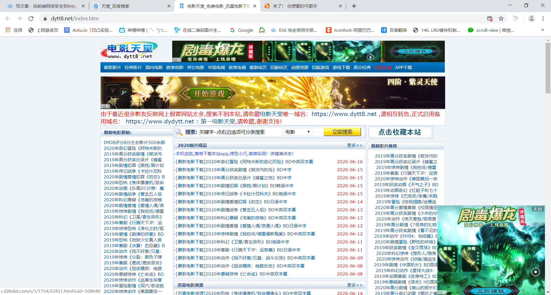This screenshot has width=551, height=295.
Task: Open 高分经典 in the navigation bar
Action: pyautogui.click(x=362, y=67)
